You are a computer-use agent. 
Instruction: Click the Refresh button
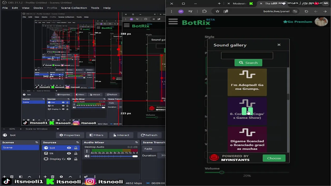(149, 135)
